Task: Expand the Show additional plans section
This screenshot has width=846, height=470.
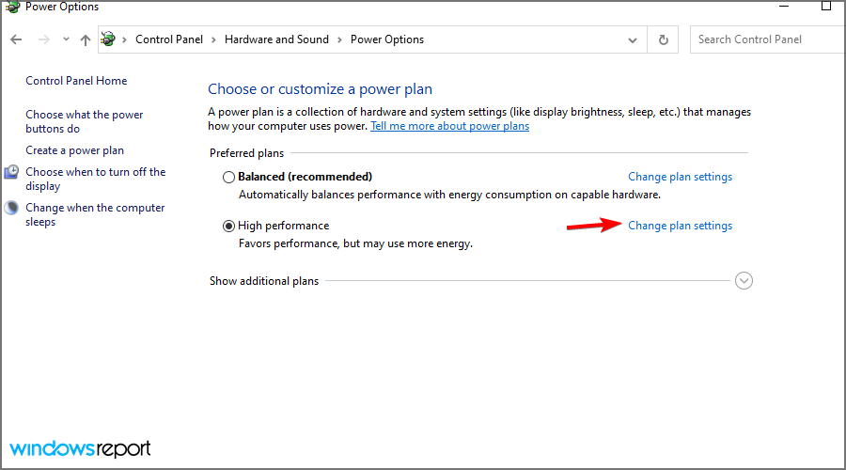Action: pyautogui.click(x=744, y=280)
